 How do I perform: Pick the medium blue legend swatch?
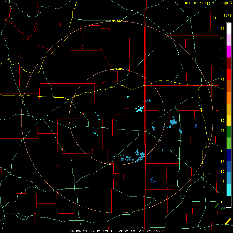pos(229,166)
